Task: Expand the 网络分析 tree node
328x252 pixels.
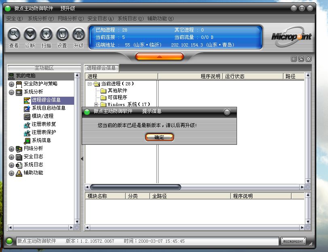Action: tap(11, 149)
